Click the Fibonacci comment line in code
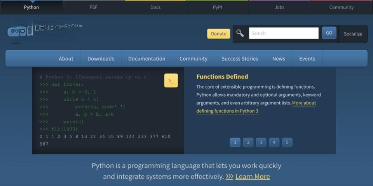373x186 pixels. coord(93,77)
